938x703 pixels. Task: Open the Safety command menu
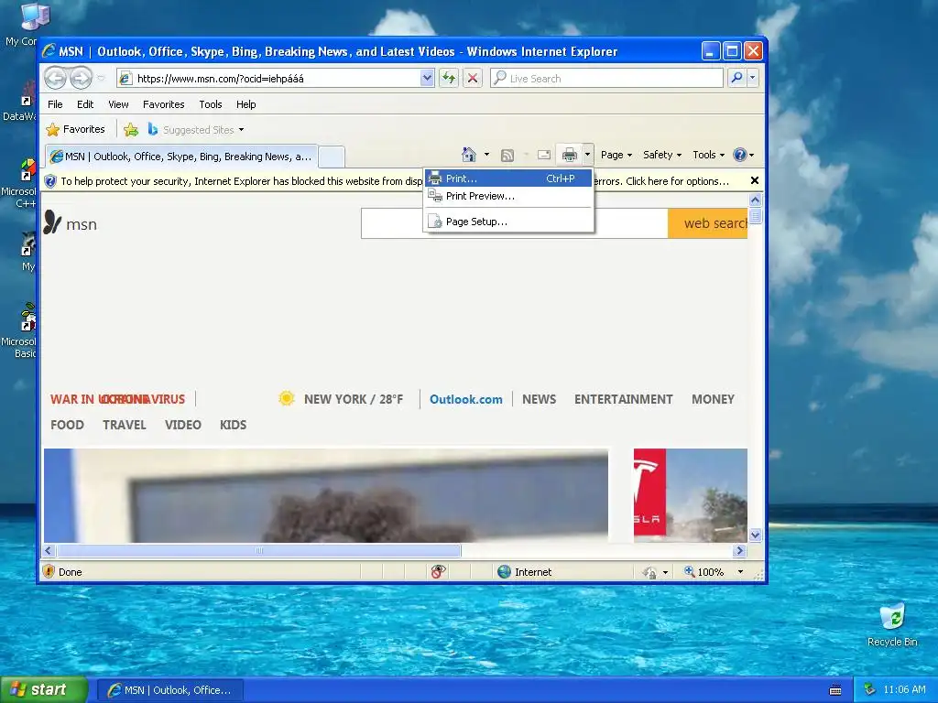(661, 155)
